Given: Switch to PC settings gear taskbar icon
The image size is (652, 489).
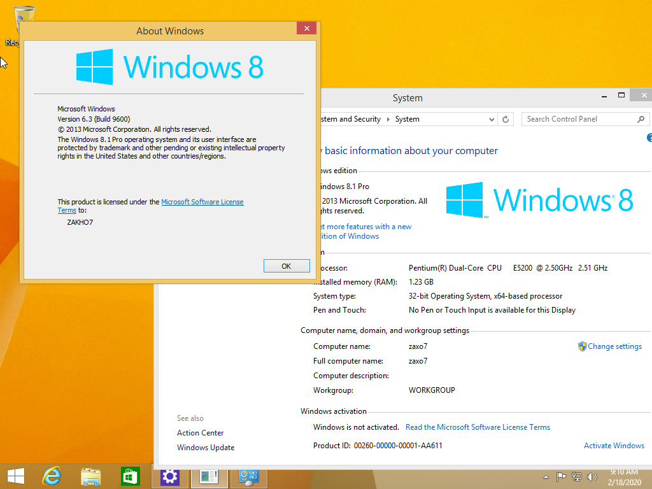Looking at the screenshot, I should (169, 478).
